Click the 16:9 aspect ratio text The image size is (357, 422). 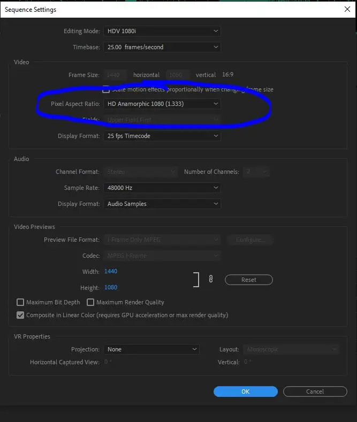click(228, 74)
